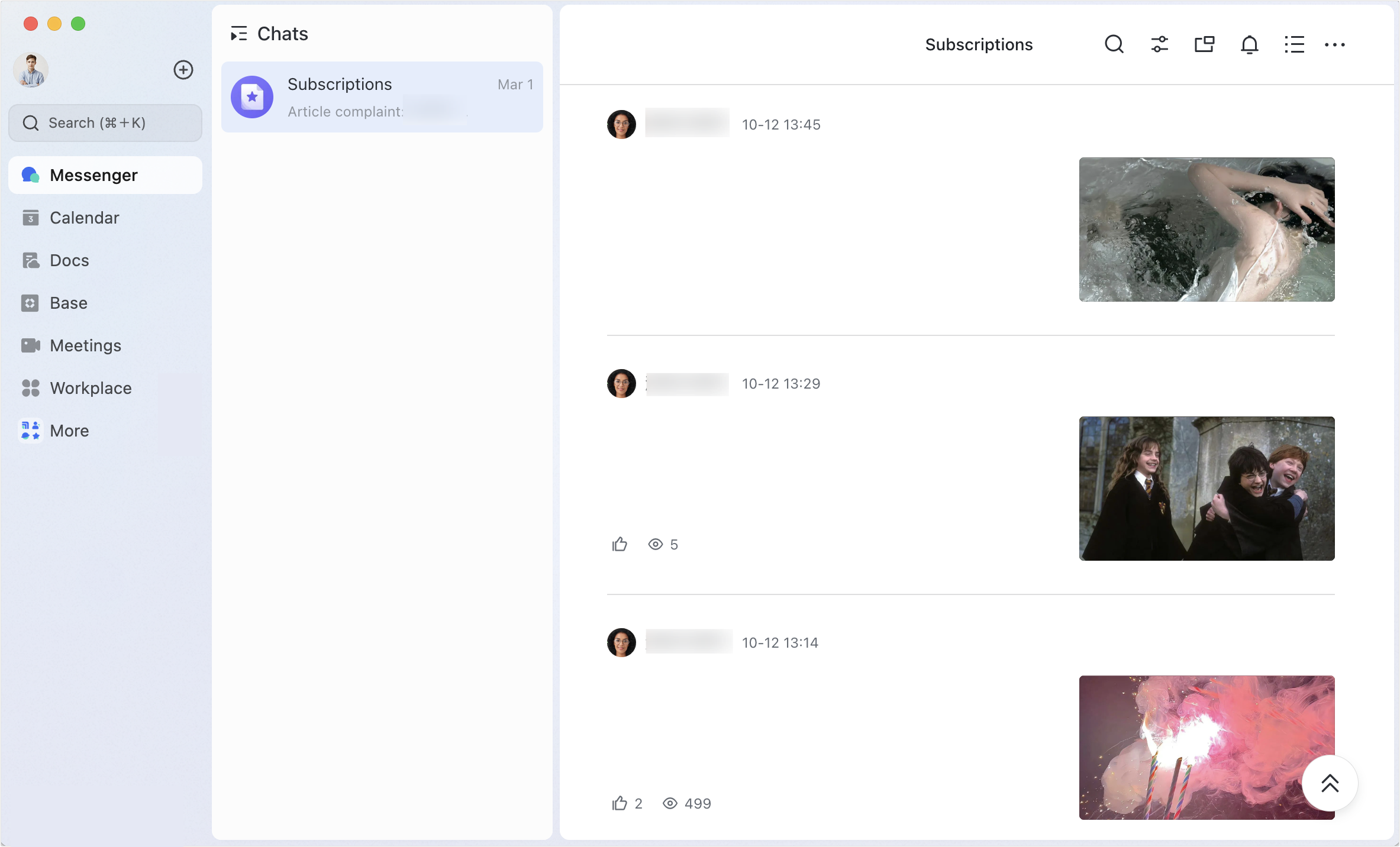The image size is (1400, 847).
Task: Open the Harry Potter article thumbnail
Action: 1207,489
